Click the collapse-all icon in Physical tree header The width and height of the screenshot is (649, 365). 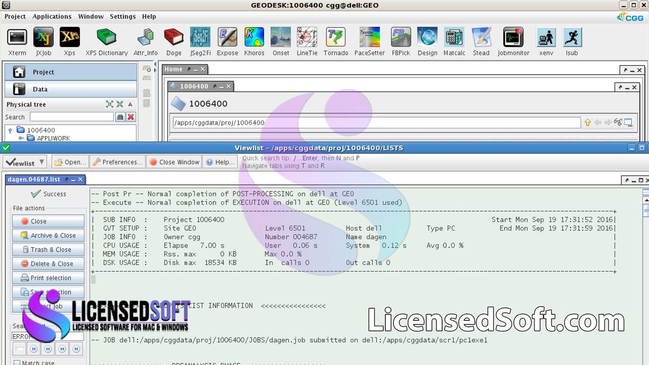pos(120,104)
